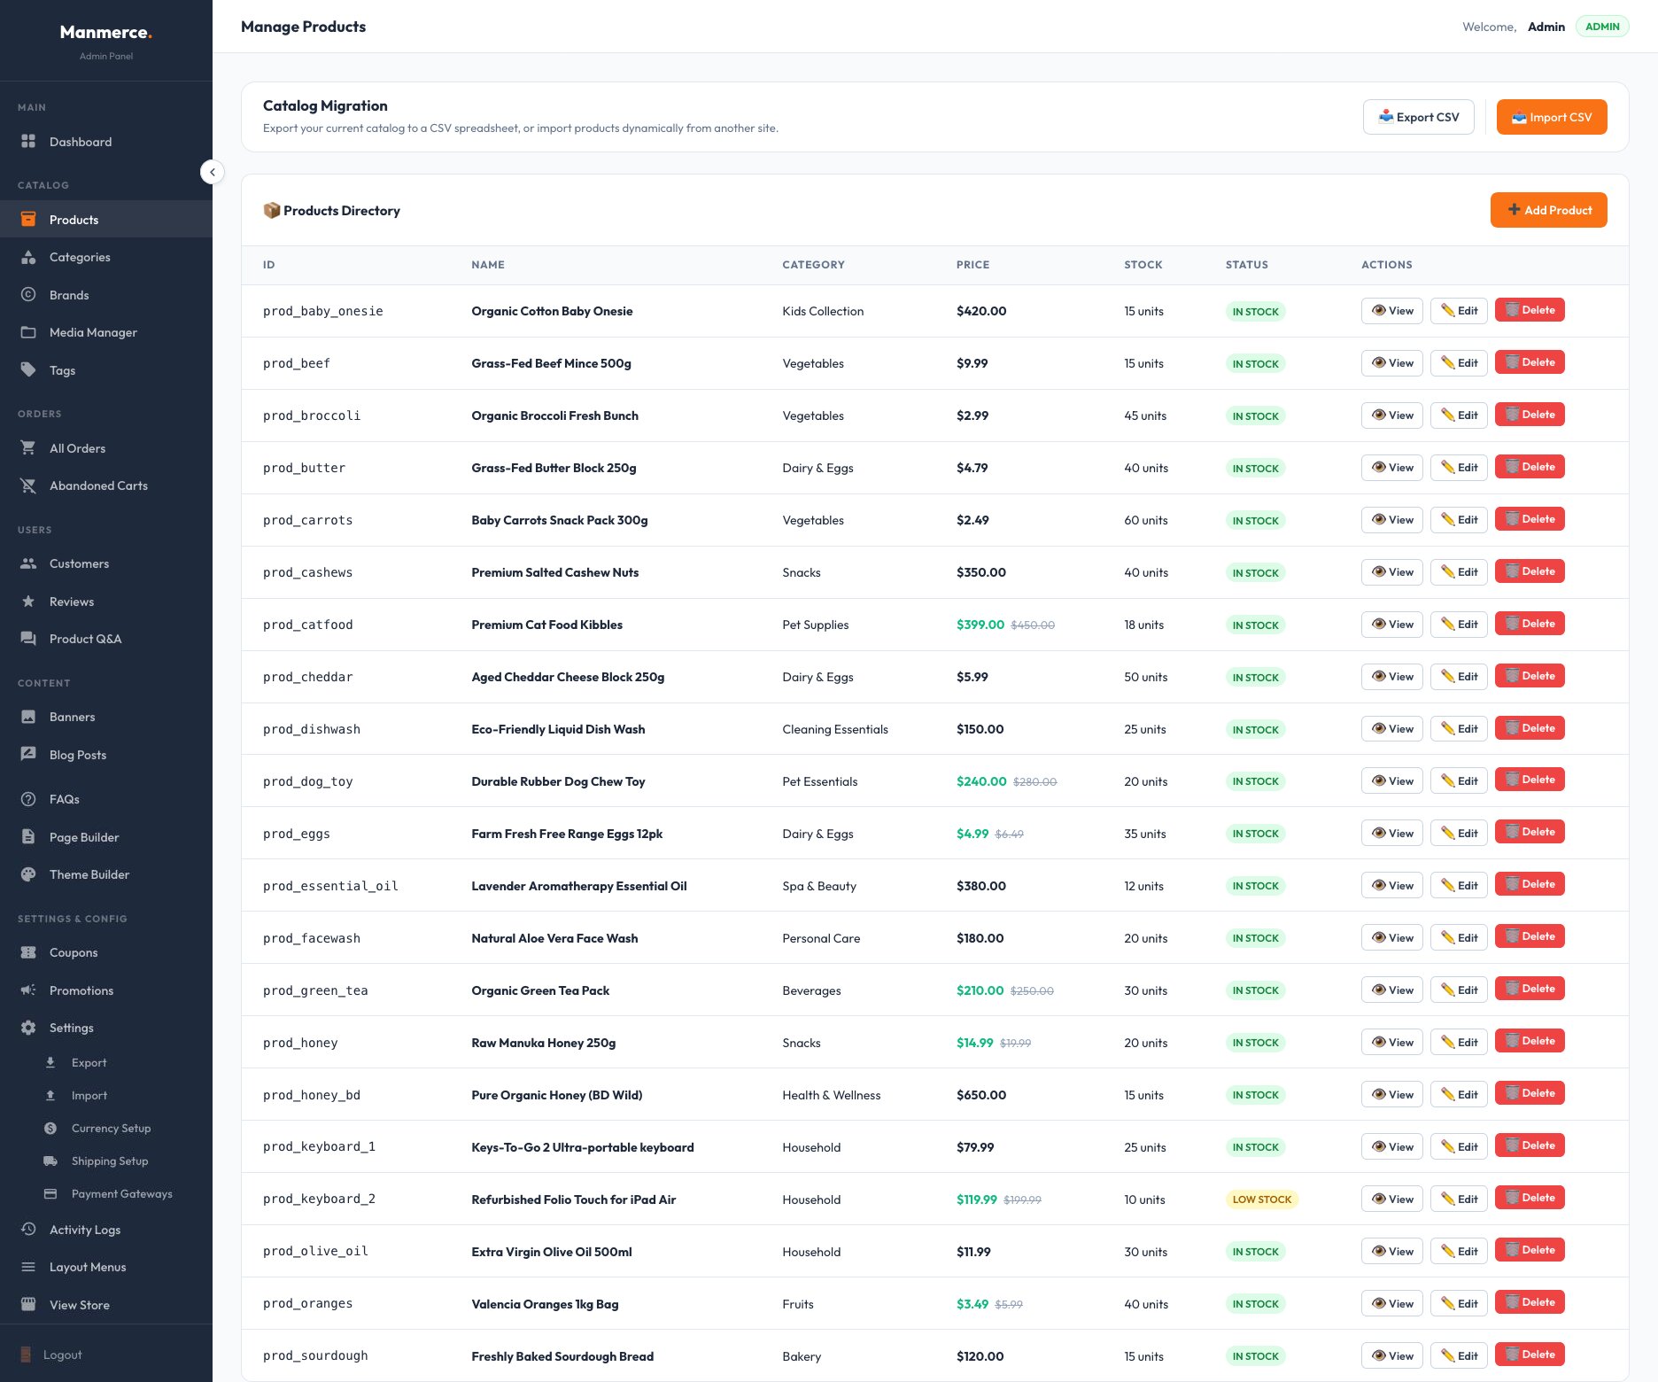
Task: Delete the Organic Broccoli Fresh Bunch product
Action: click(1530, 415)
